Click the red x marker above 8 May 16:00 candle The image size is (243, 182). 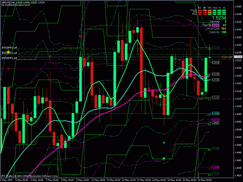(80, 36)
